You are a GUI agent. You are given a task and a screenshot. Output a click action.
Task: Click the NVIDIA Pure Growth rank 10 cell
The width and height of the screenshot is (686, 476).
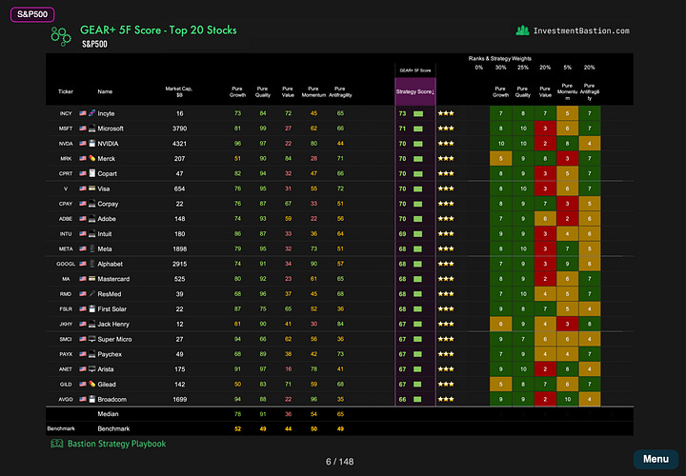[500, 144]
